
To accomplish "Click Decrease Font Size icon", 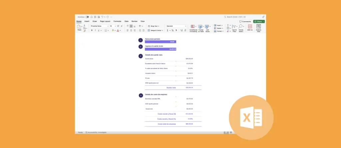I will coord(122,26).
